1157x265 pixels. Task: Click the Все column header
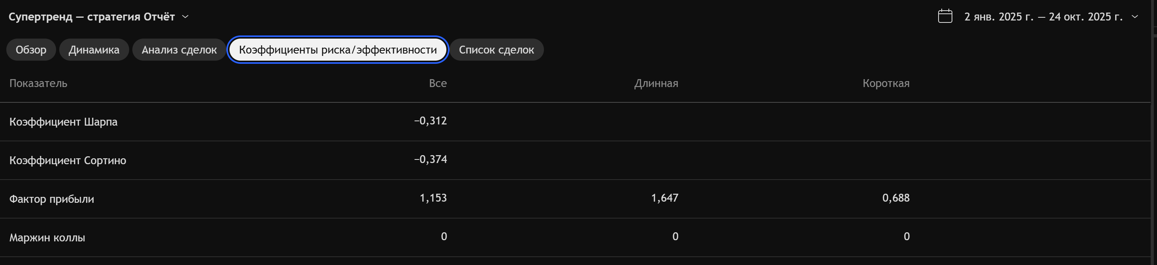[x=437, y=83]
